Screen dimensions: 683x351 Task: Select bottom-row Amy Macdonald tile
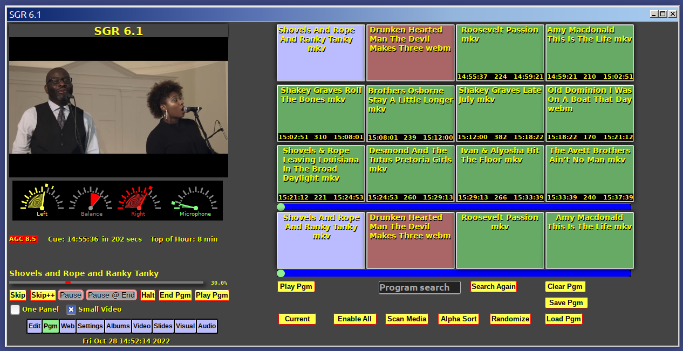pyautogui.click(x=590, y=240)
